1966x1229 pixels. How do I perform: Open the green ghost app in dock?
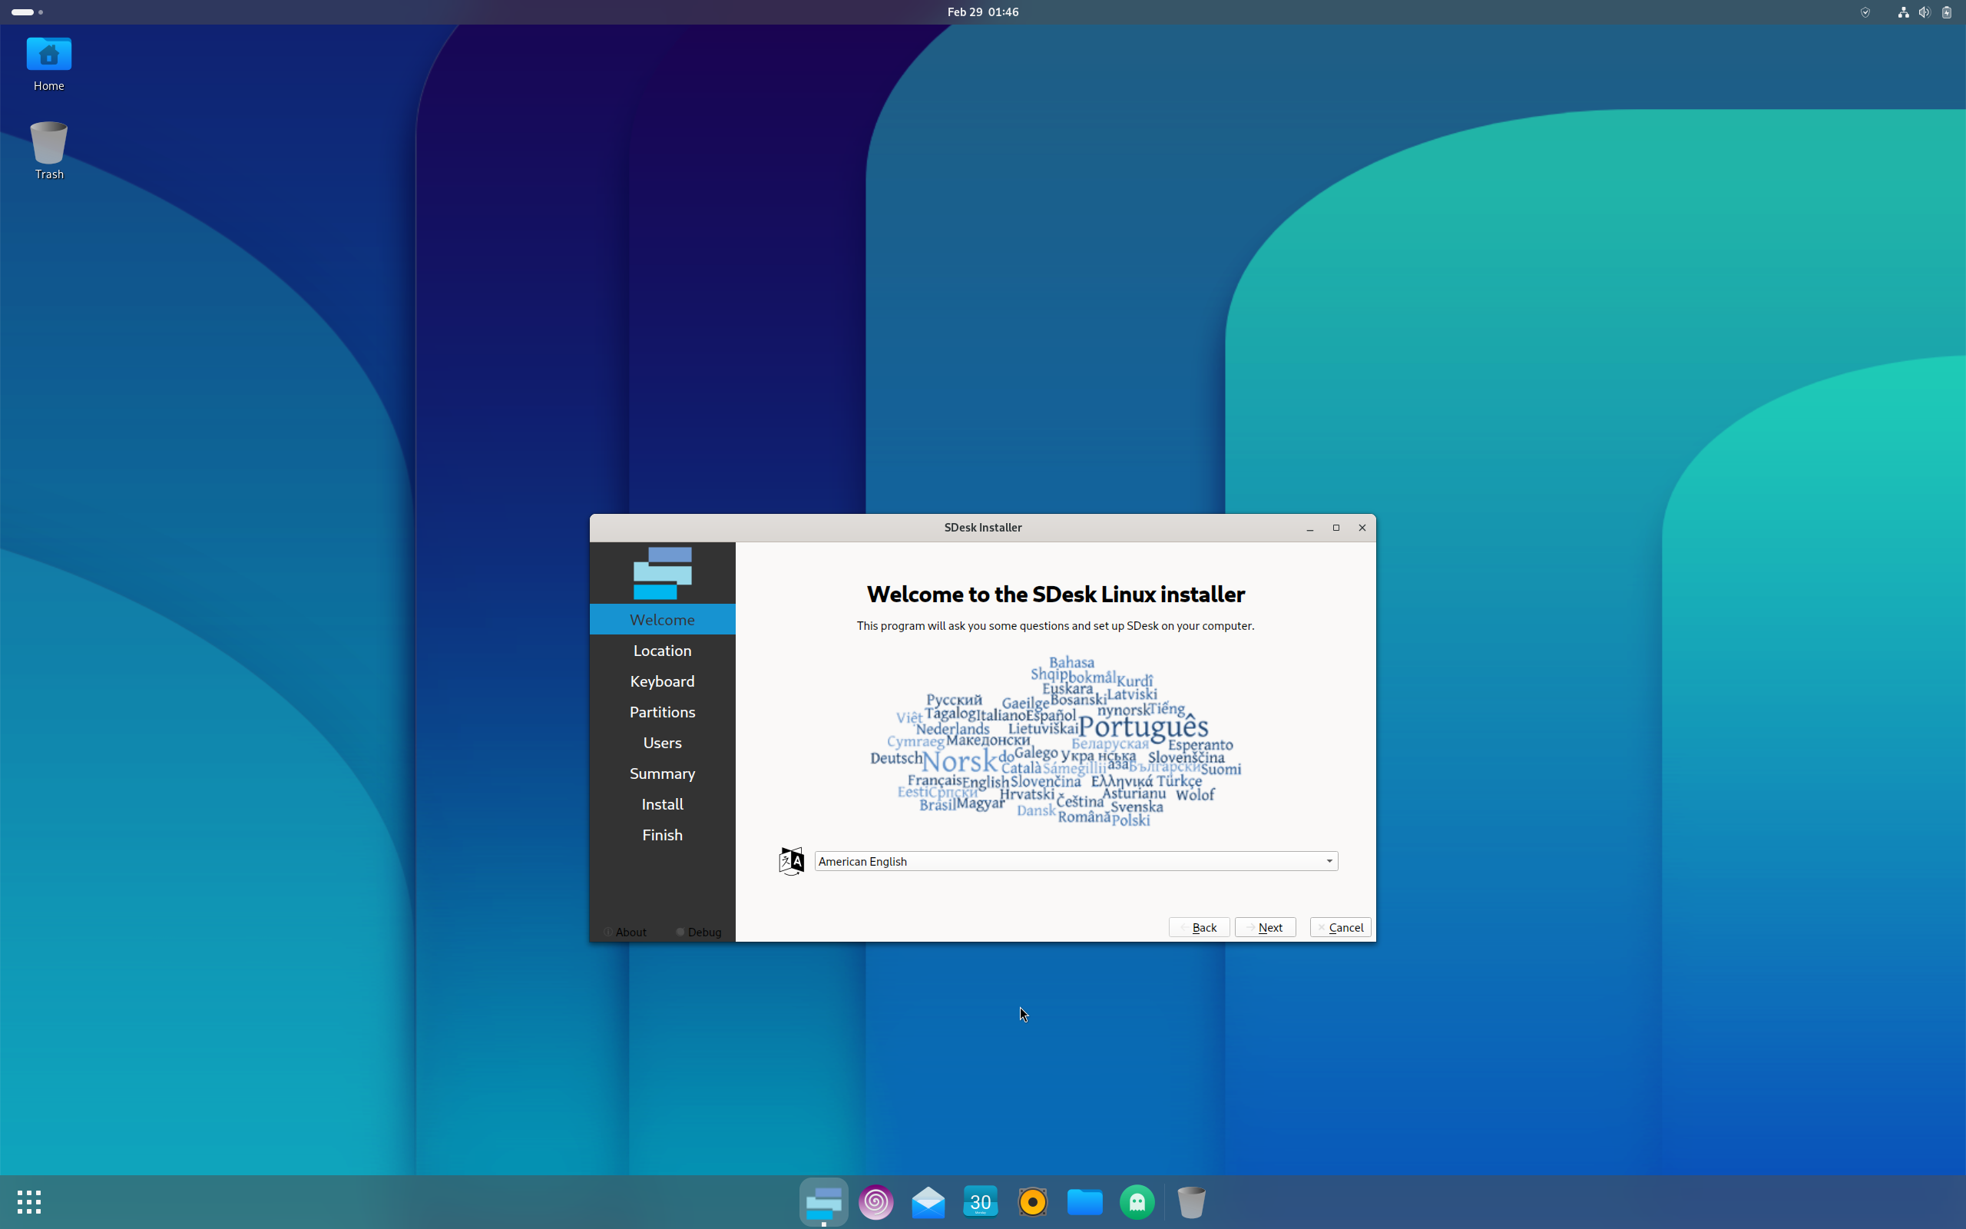[1137, 1201]
